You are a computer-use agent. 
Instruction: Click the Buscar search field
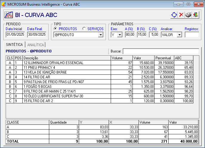tap(161, 51)
